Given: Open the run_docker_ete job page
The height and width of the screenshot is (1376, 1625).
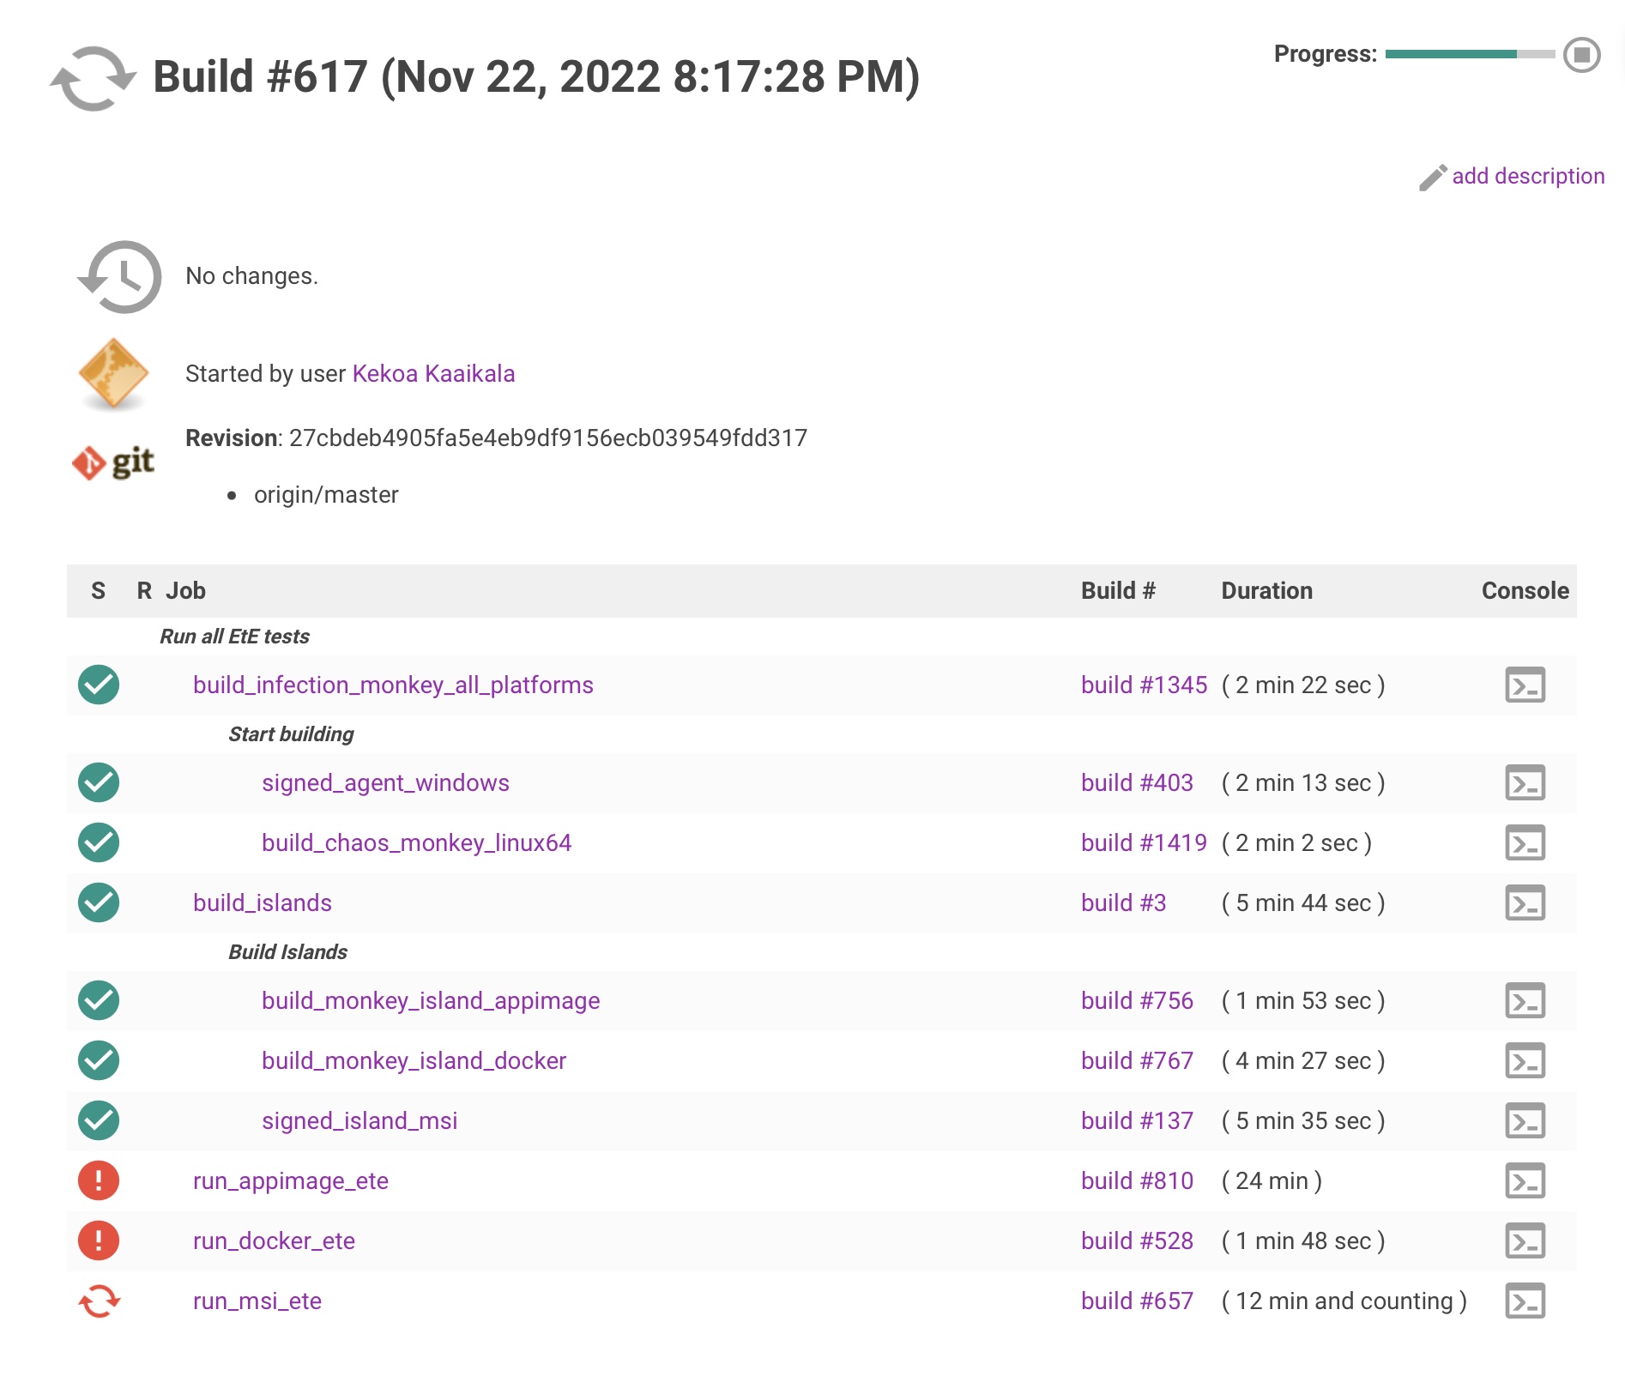Looking at the screenshot, I should pyautogui.click(x=274, y=1240).
